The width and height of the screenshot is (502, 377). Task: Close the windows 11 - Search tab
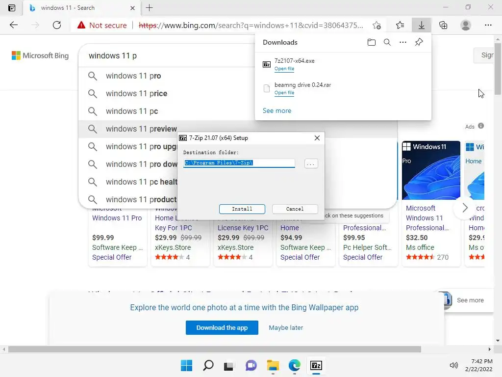click(x=132, y=8)
